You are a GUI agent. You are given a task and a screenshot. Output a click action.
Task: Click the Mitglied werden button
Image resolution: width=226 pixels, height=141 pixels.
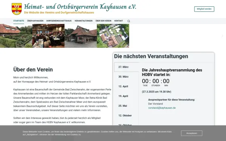[x=204, y=9]
